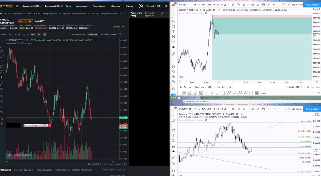
Task: Select rectangle shapes tool in BTCUSDT chart
Action: (x=173, y=26)
